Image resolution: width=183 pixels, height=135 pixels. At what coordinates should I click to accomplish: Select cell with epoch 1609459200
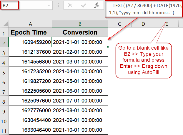pyautogui.click(x=30, y=42)
